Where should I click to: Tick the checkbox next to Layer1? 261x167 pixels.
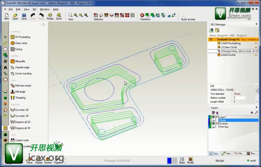[x=217, y=117]
